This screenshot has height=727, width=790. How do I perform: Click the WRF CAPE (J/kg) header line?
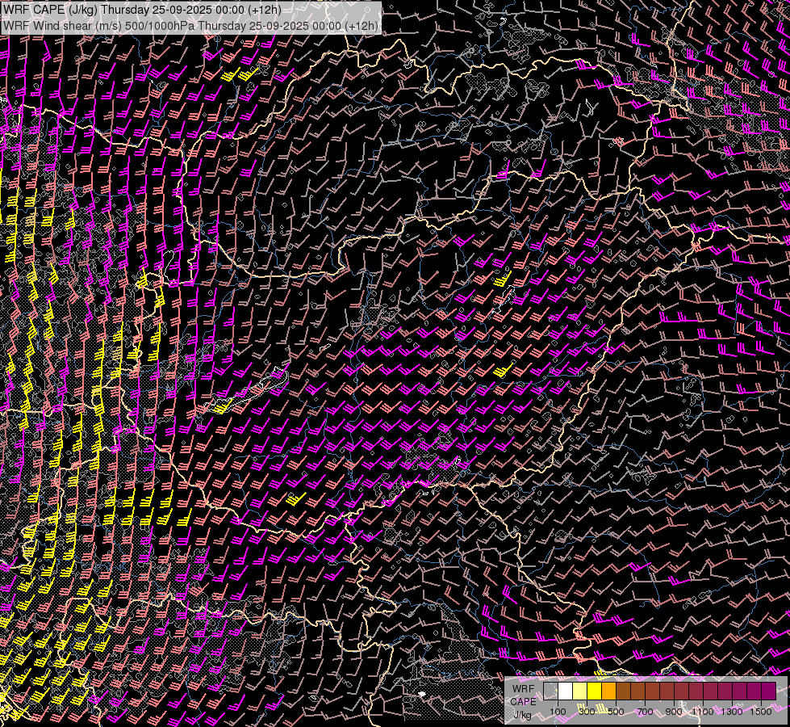coord(142,10)
